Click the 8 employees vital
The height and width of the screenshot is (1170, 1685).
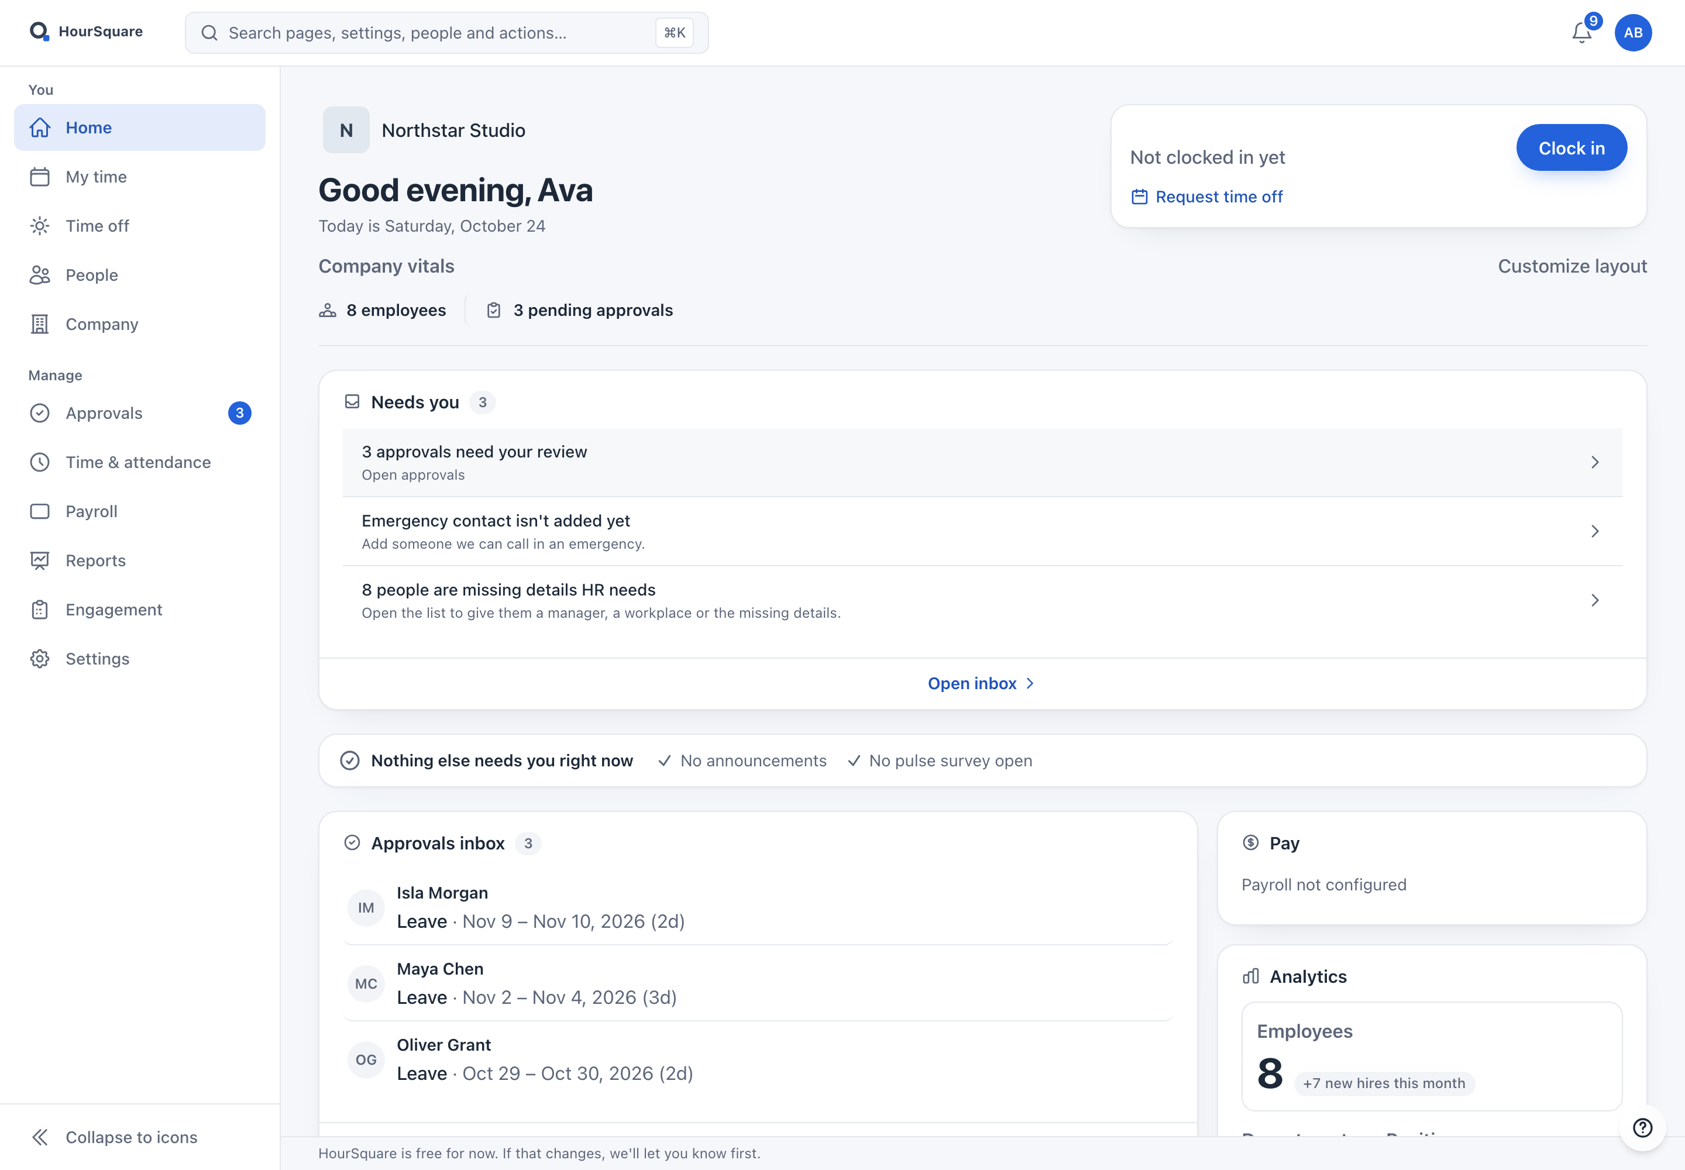point(382,310)
